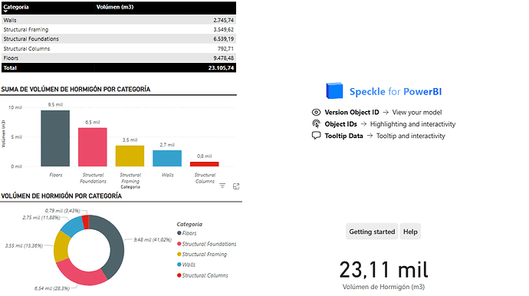
Task: Sort table by Categoría column arrow
Action: [x=5, y=12]
